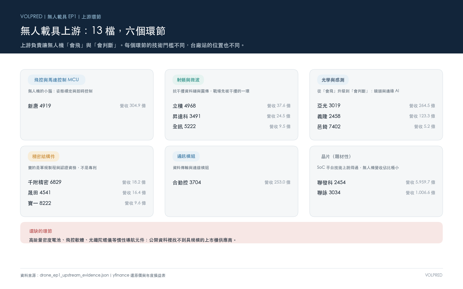This screenshot has width=463, height=289.
Task: Click revenue value 營收 9.5 億
Action: pos(280,127)
